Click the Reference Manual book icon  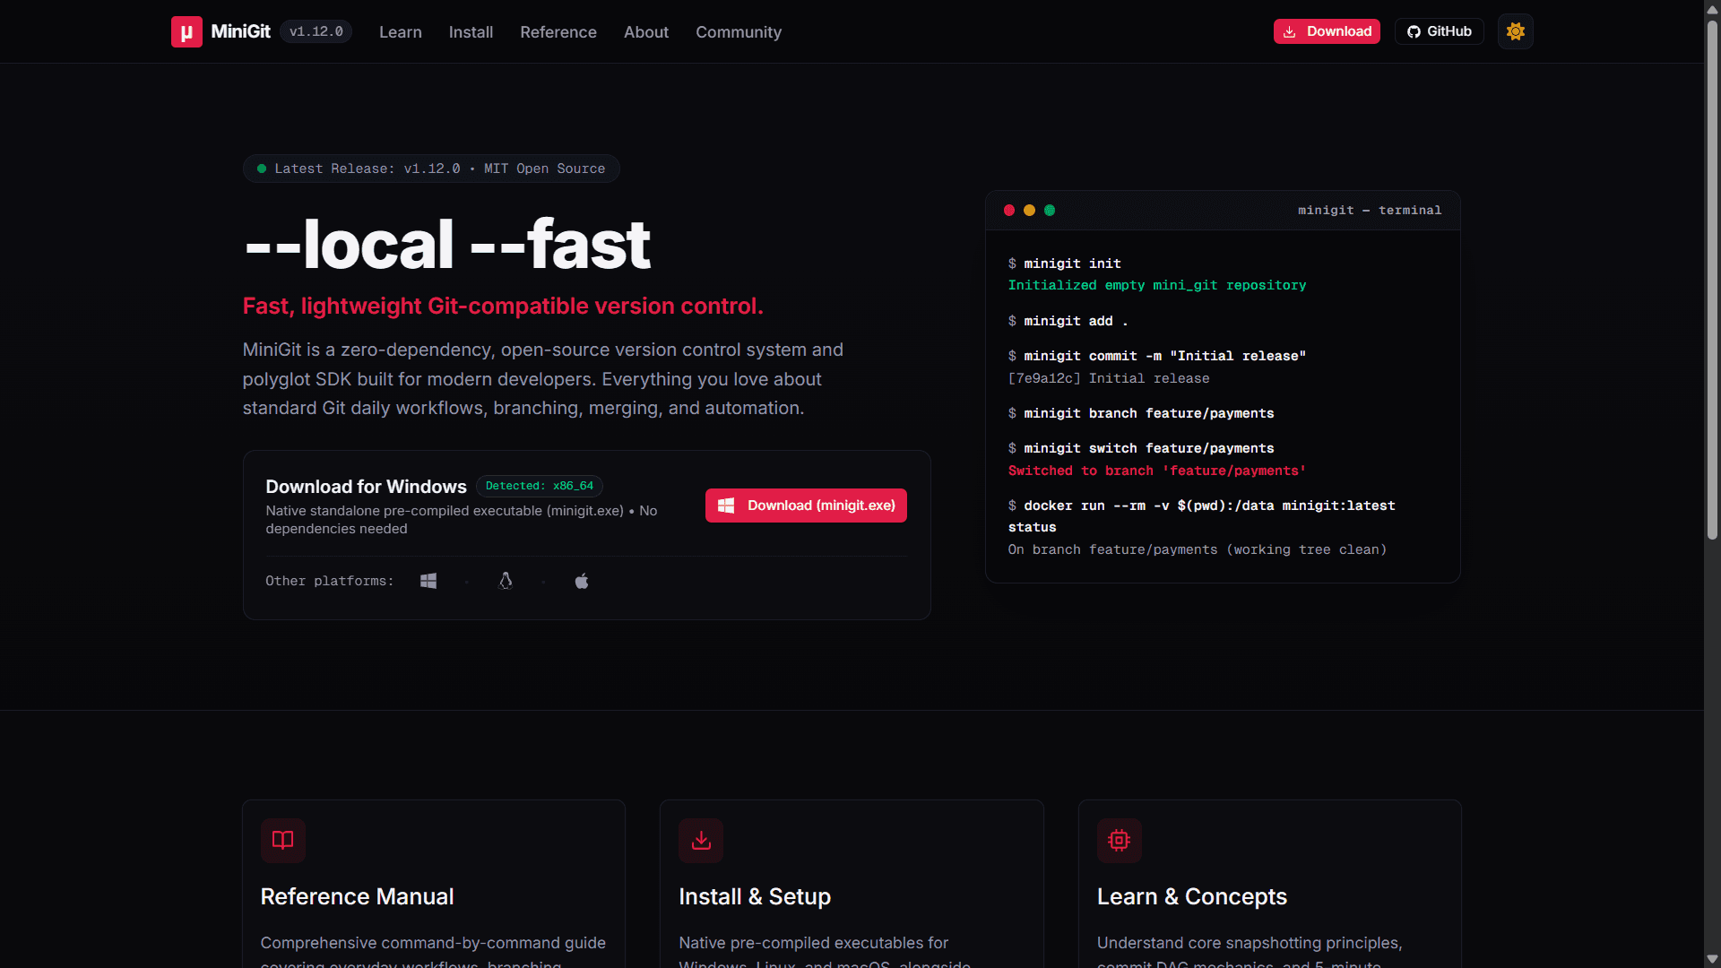click(283, 840)
